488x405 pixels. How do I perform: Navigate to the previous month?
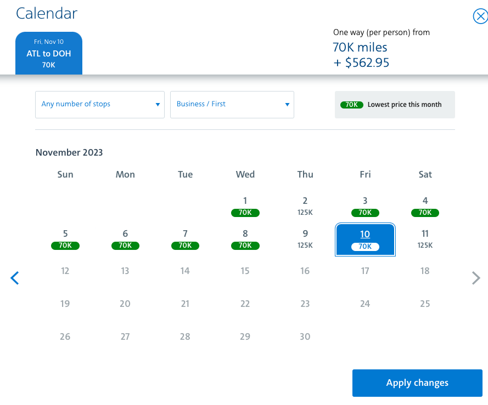15,278
